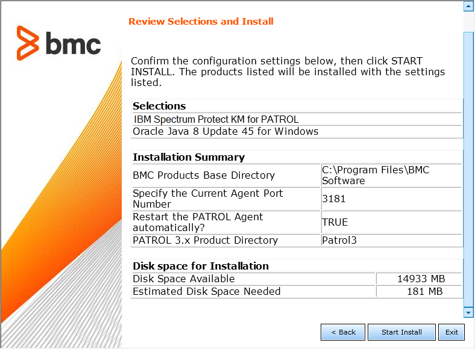
Task: Exit the installer
Action: point(451,332)
